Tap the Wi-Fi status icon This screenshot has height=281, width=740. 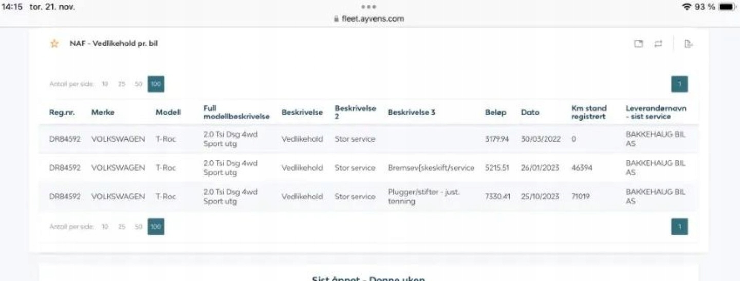point(687,7)
